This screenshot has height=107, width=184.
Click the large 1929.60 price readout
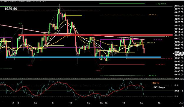(11, 9)
